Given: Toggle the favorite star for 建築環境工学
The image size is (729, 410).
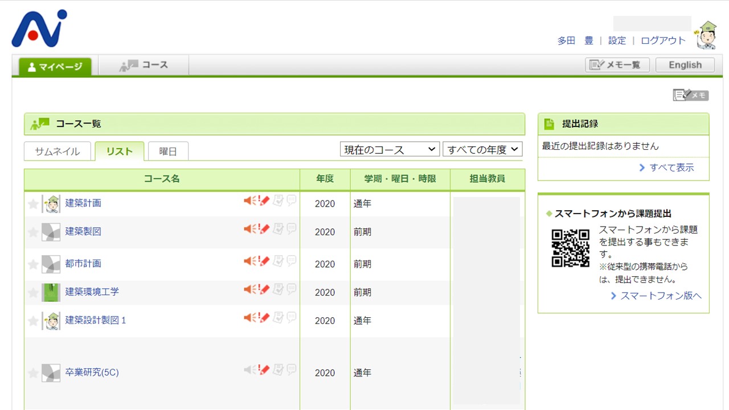Looking at the screenshot, I should tap(33, 293).
